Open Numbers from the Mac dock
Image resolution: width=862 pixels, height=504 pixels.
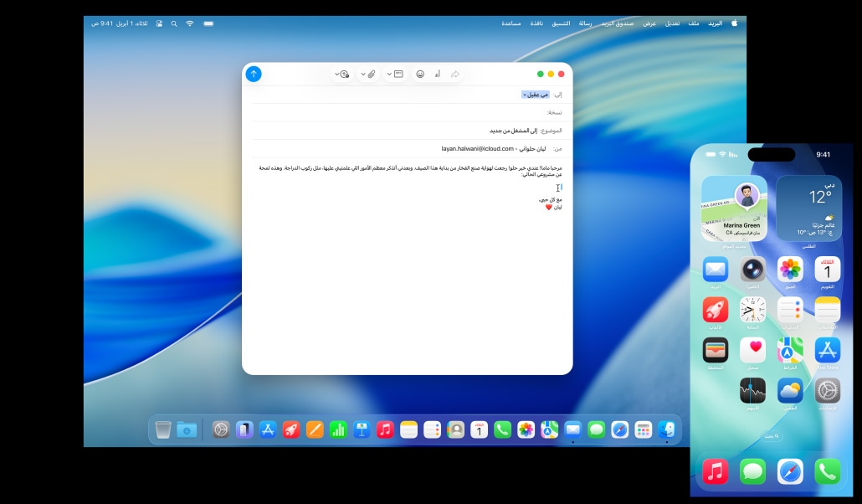coord(338,429)
